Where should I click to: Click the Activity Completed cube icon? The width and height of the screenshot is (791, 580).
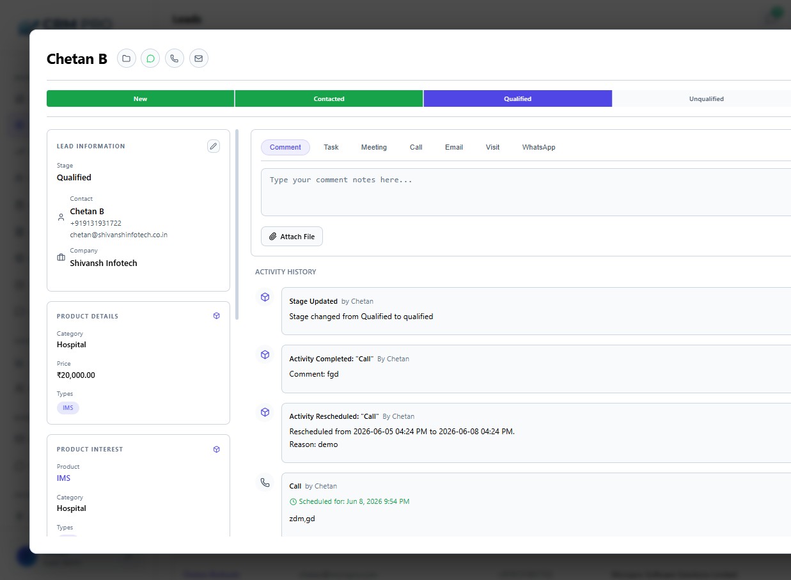(x=265, y=355)
